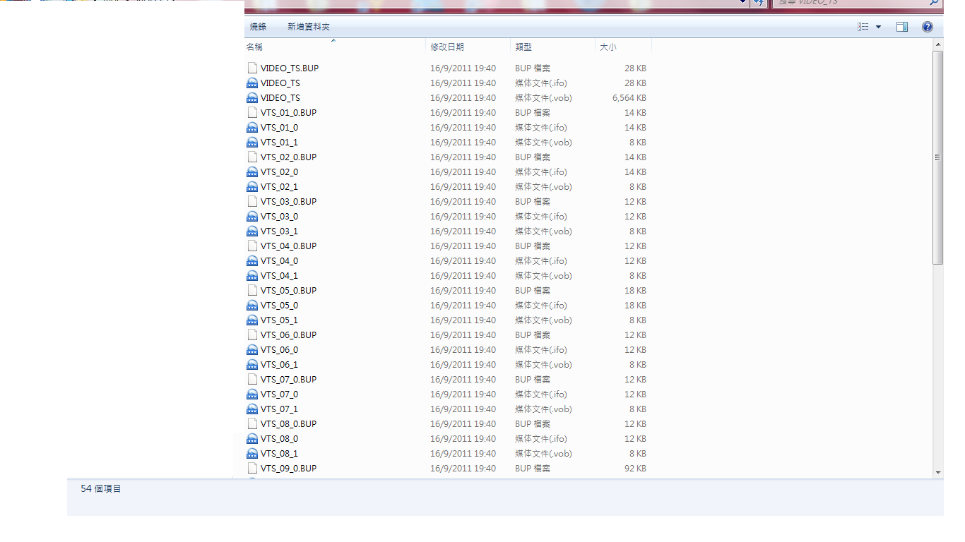Image resolution: width=965 pixels, height=542 pixels.
Task: Click the date in VTS_09_0.BUP row
Action: click(x=463, y=469)
